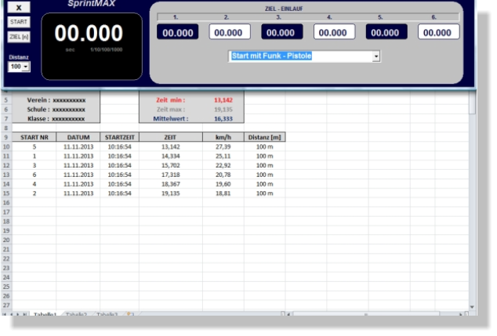Select finish time field for lane 5
This screenshot has width=497, height=336.
click(x=386, y=32)
